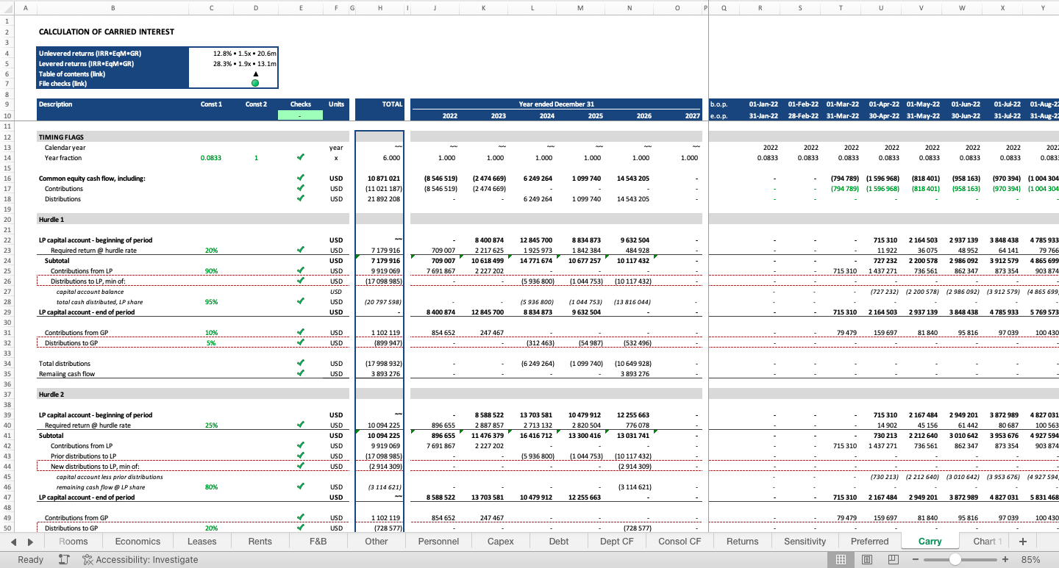Select the Year ended December 31 heading
The width and height of the screenshot is (1059, 568).
557,104
